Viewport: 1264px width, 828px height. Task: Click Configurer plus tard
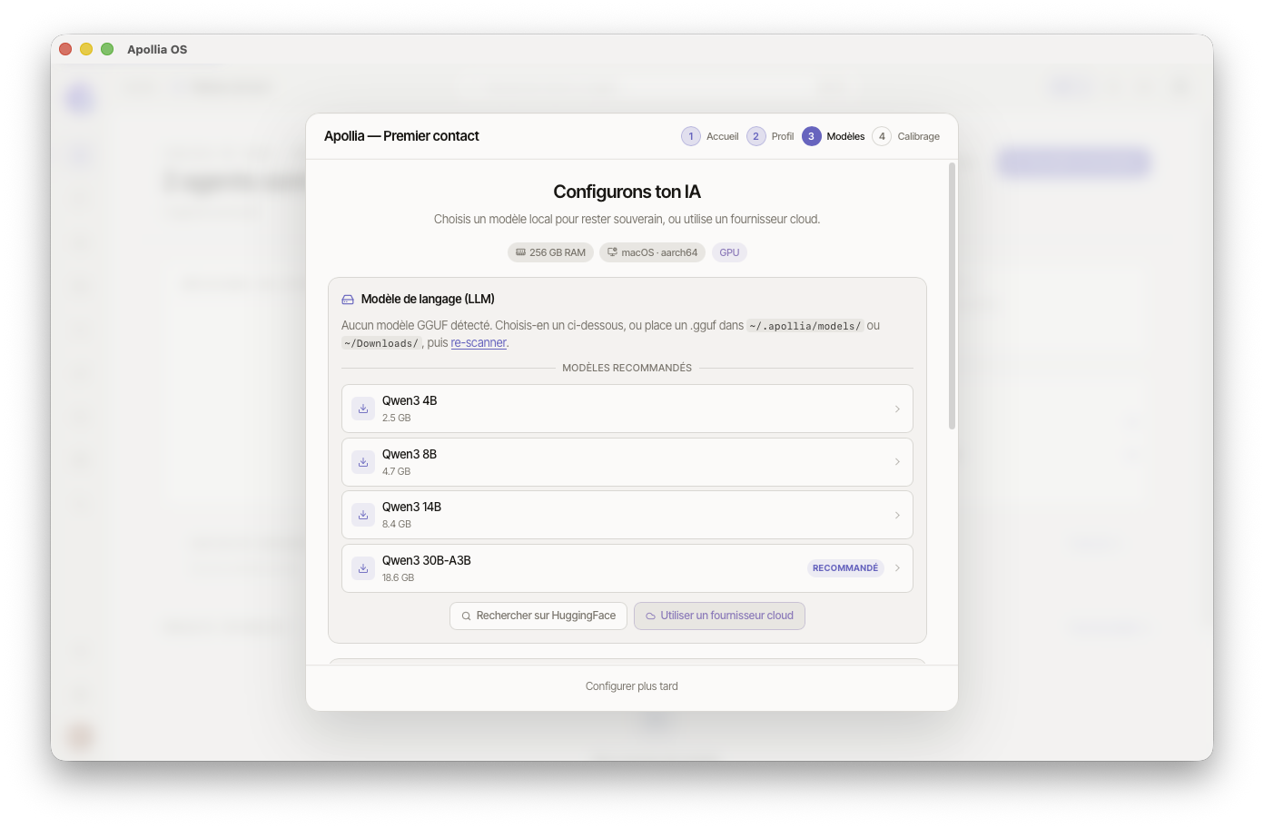click(632, 686)
